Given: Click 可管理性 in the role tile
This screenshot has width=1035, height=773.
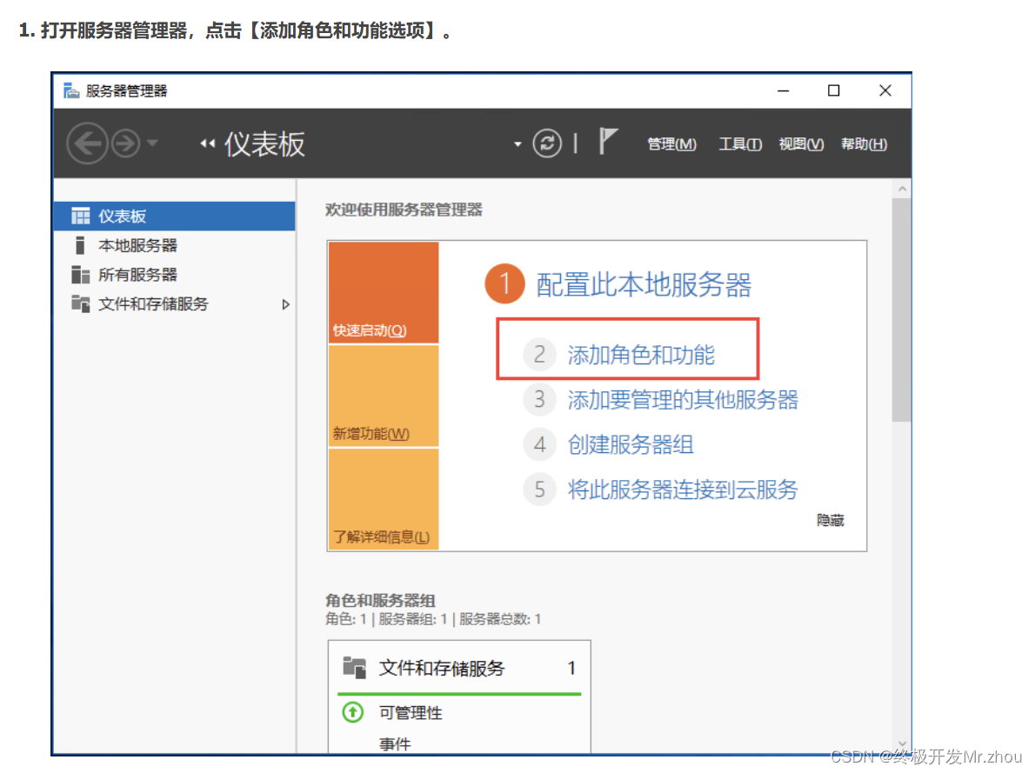Looking at the screenshot, I should 410,713.
